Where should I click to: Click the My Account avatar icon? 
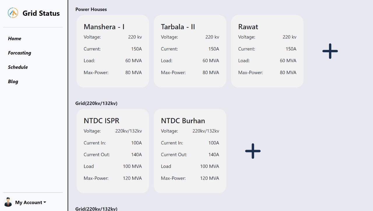click(x=8, y=202)
